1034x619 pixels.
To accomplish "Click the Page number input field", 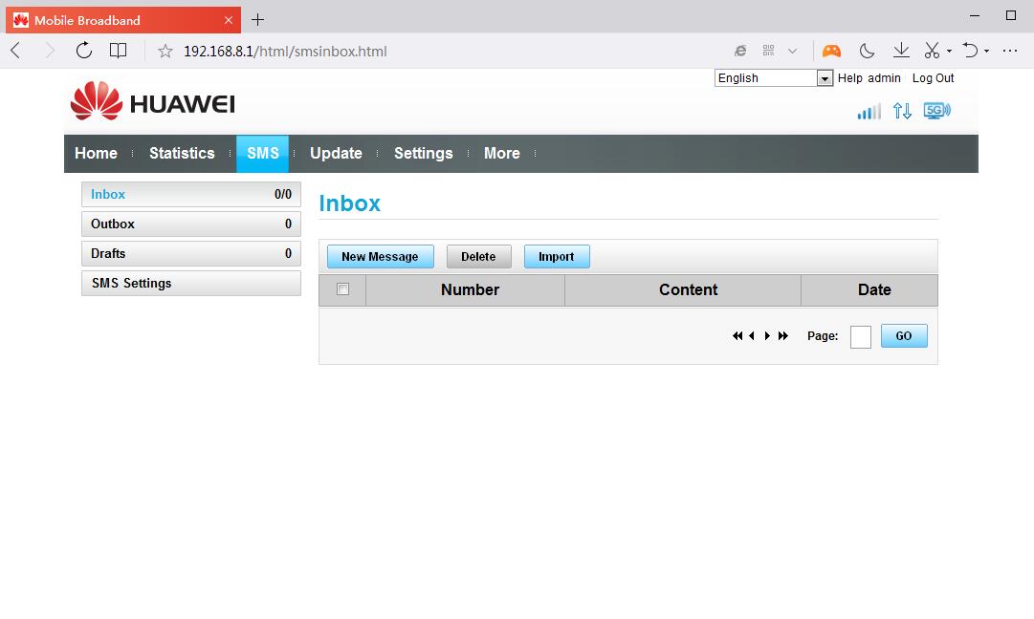I will [860, 336].
